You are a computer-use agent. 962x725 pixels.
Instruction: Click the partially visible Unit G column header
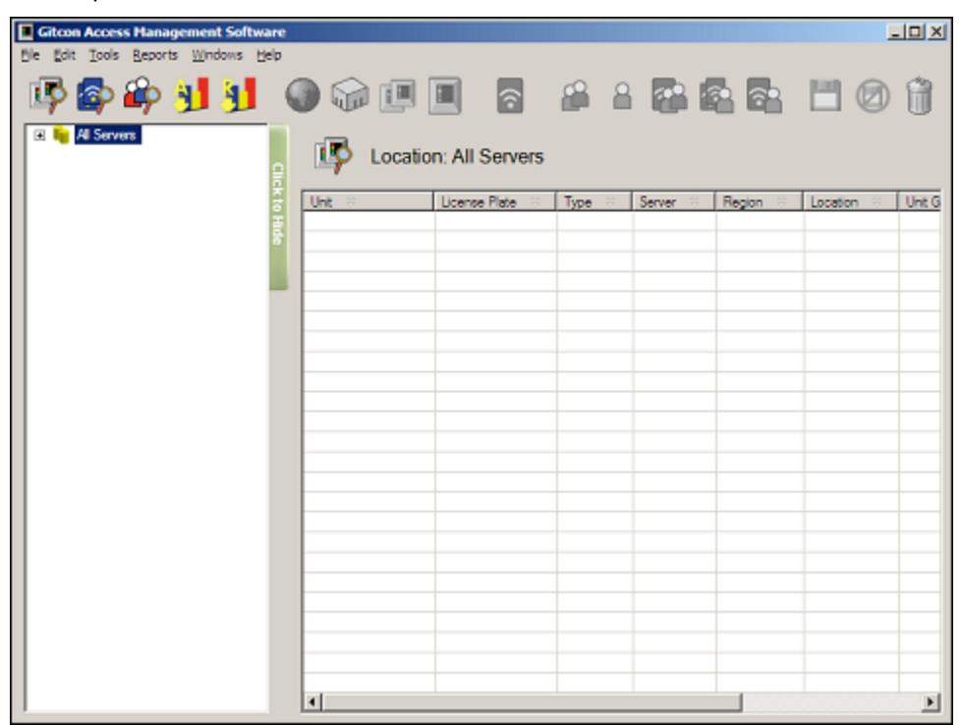(919, 201)
